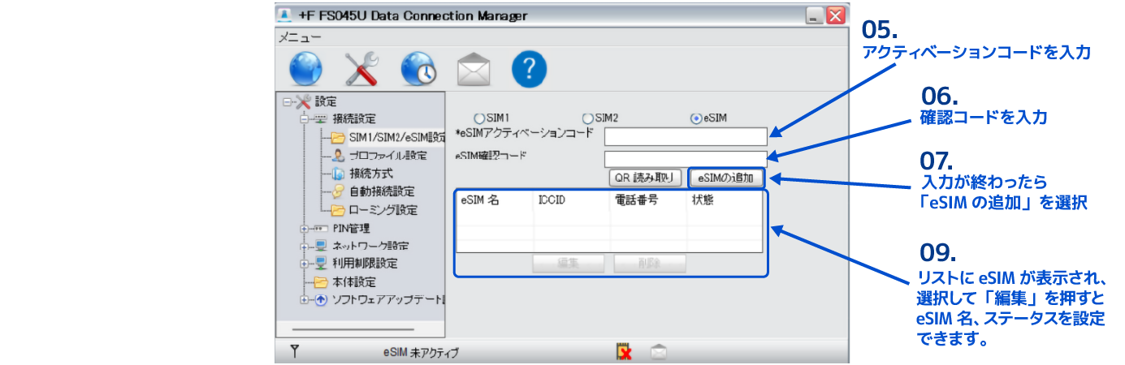This screenshot has width=1125, height=365.
Task: Click the small envelope icon in status bar
Action: pos(659,352)
